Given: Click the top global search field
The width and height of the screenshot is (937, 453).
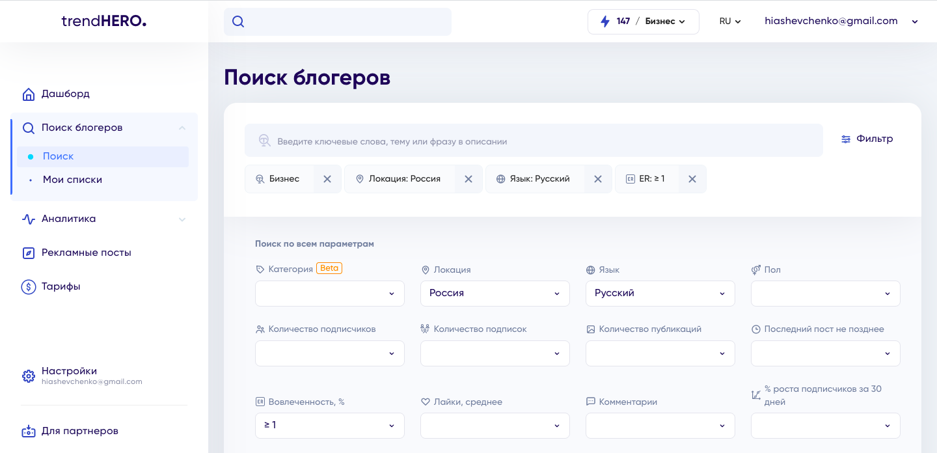Looking at the screenshot, I should [338, 21].
